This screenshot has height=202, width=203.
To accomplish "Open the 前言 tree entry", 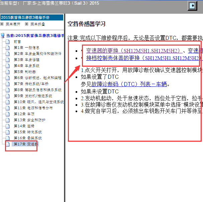I will pos(17,42).
